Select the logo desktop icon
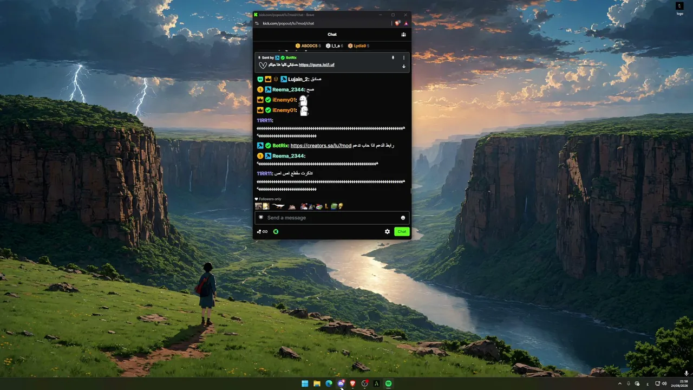Image resolution: width=693 pixels, height=390 pixels. (x=679, y=9)
